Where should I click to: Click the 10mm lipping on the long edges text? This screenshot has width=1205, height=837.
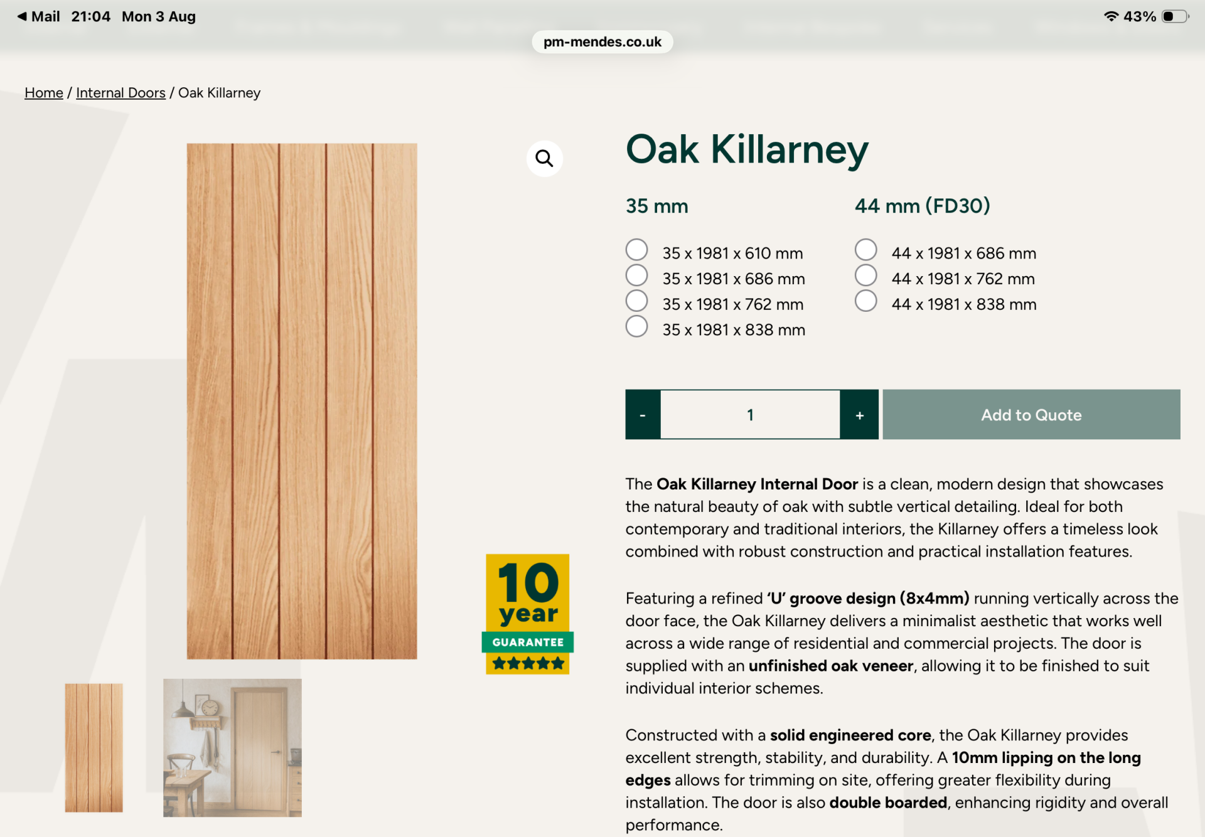tap(883, 769)
